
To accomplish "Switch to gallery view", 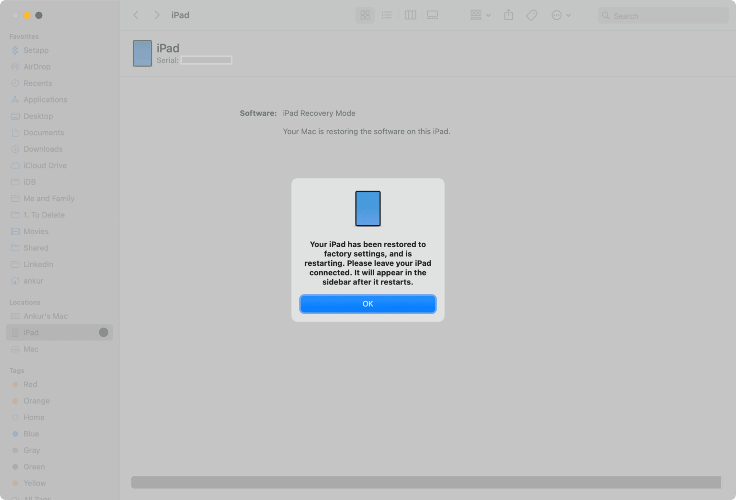I will pyautogui.click(x=432, y=15).
